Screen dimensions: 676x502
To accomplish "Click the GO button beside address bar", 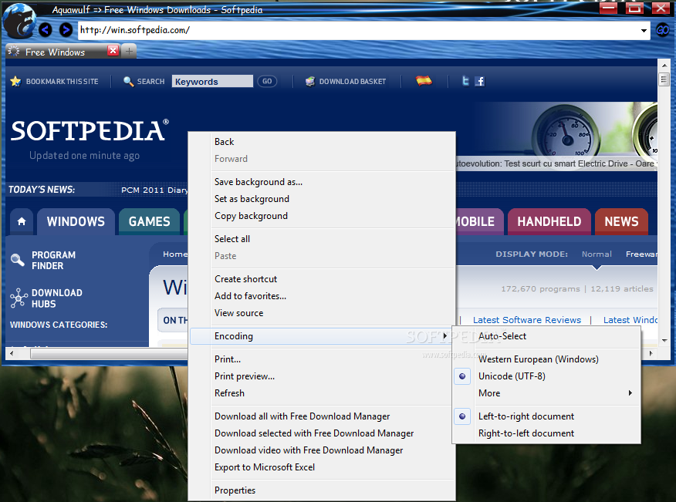I will point(662,30).
